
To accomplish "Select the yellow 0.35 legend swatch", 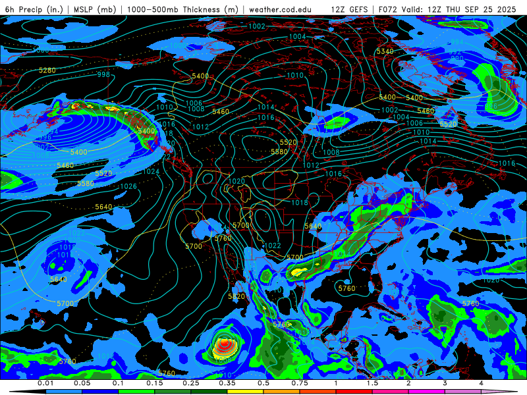I will pyautogui.click(x=245, y=392).
